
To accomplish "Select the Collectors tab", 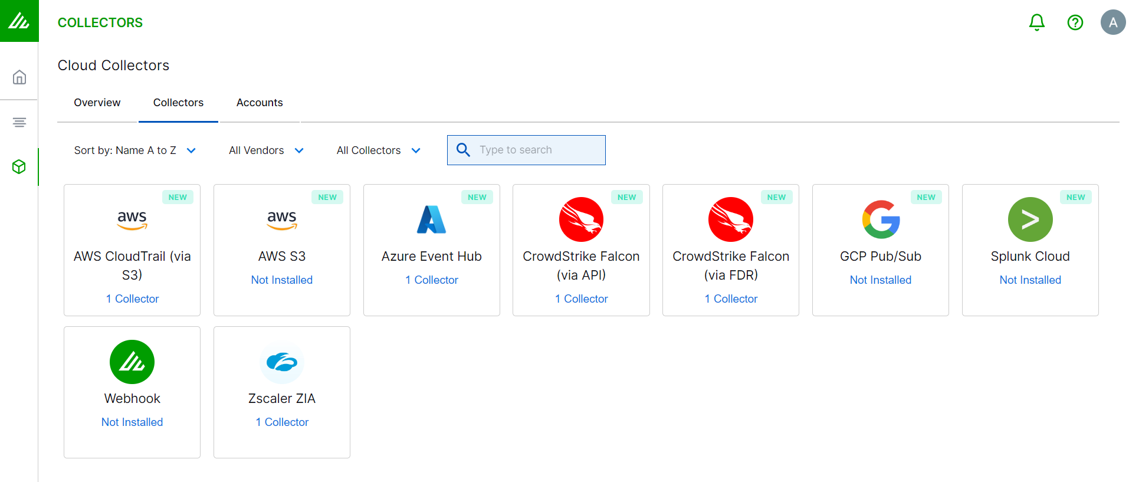I will (x=178, y=103).
